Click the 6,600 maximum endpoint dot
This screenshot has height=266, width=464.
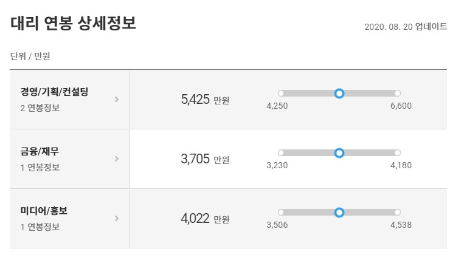tap(398, 94)
